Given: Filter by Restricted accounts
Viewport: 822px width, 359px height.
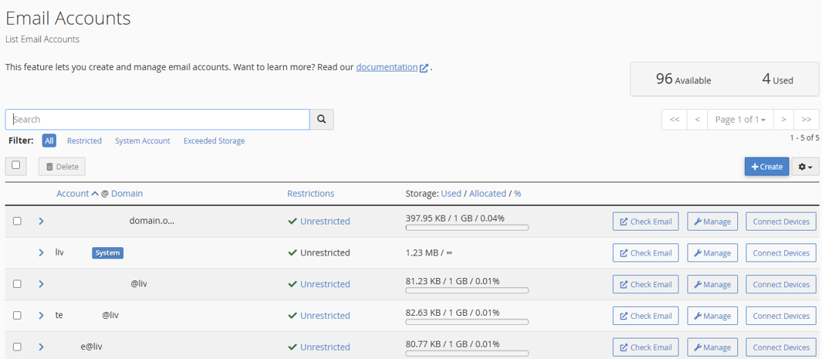Looking at the screenshot, I should click(x=84, y=141).
